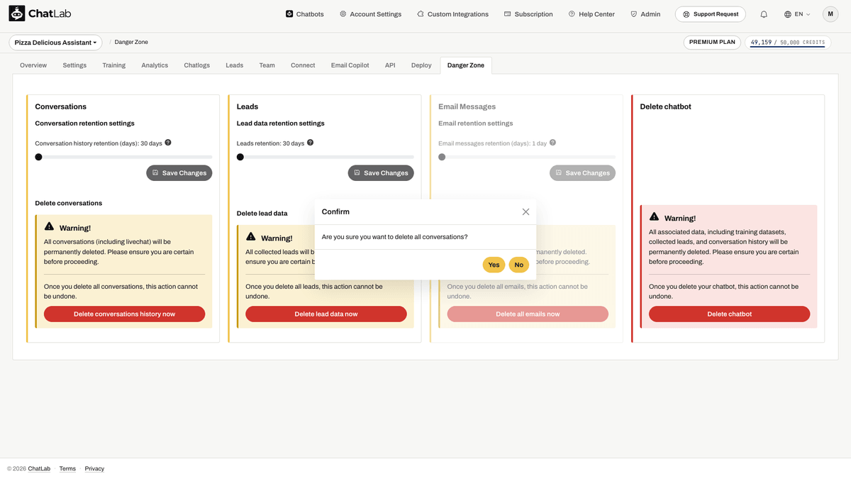Click the leads retention slider handle

tap(240, 157)
